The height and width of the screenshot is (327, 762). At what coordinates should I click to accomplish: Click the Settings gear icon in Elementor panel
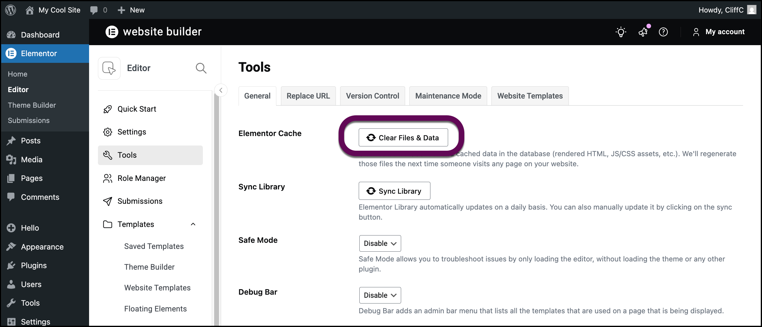click(108, 132)
